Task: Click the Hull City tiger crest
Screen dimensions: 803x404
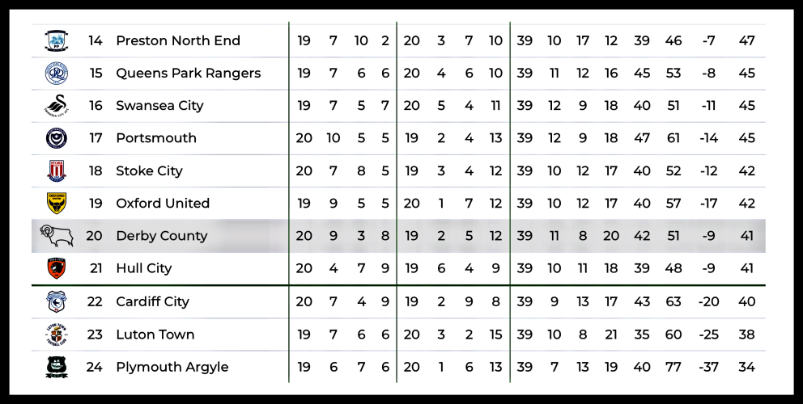Action: 56,268
